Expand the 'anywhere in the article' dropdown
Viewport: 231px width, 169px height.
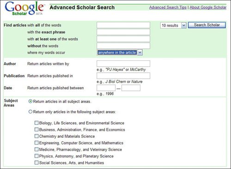140,52
